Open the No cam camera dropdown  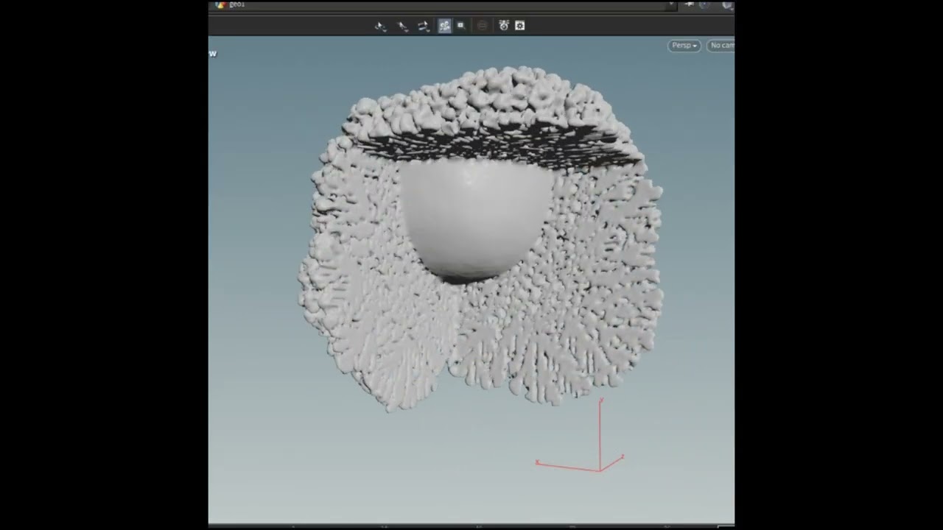point(721,46)
